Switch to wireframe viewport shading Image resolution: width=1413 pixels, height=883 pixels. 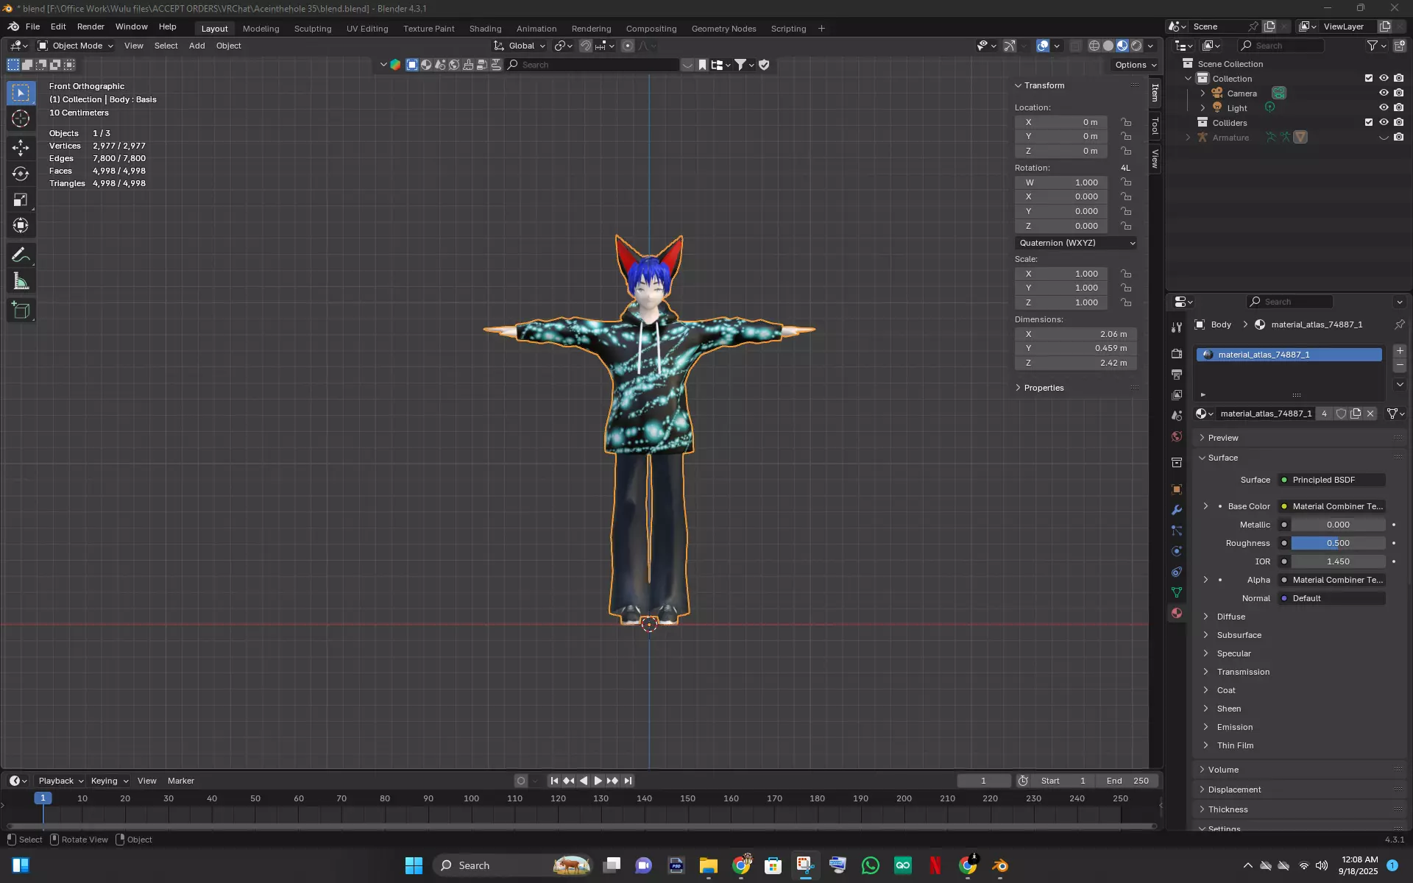1094,46
